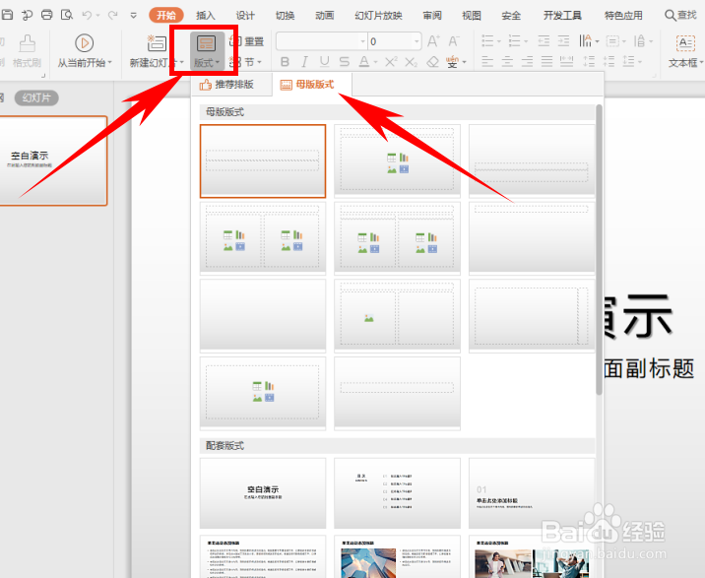Open the 开发工具 ribbon tab
This screenshot has width=705, height=578.
click(562, 16)
